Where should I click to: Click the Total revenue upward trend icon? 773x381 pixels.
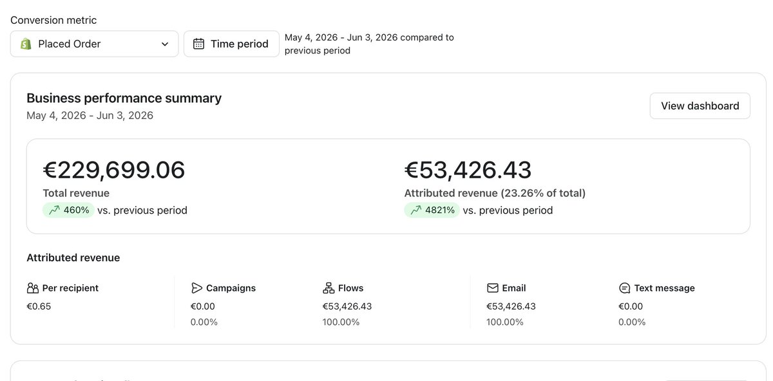pyautogui.click(x=53, y=210)
